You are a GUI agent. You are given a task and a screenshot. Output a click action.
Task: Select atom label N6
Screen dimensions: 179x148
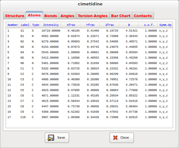pos(22,63)
